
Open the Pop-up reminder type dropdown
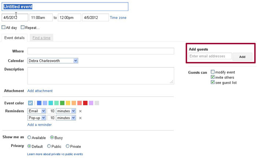pyautogui.click(x=37, y=118)
